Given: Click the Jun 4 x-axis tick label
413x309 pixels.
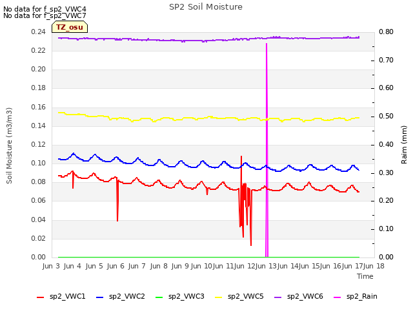Looking at the screenshot, I should [x=72, y=266].
